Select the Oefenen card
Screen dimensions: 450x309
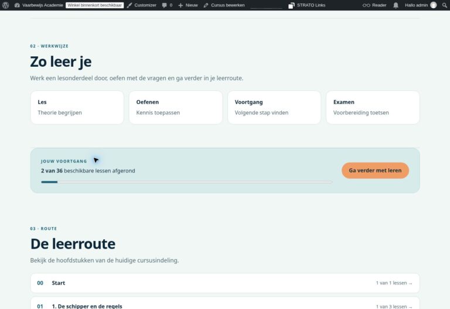176,107
